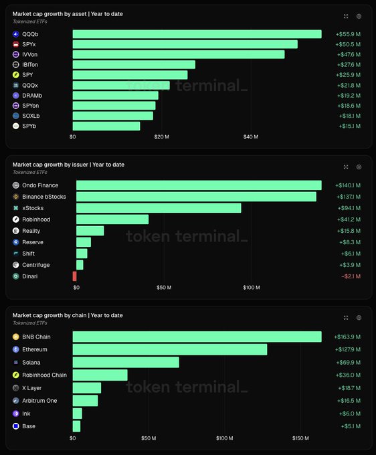The image size is (376, 455).
Task: Click the Ondo Finance issuer icon
Action: [16, 185]
